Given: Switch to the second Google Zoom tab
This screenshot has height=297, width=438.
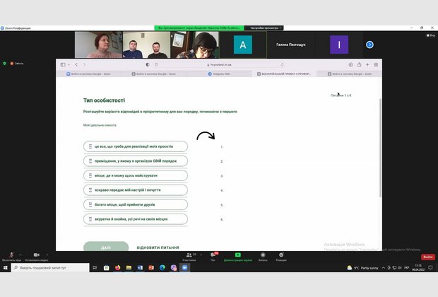Looking at the screenshot, I should pyautogui.click(x=153, y=74).
